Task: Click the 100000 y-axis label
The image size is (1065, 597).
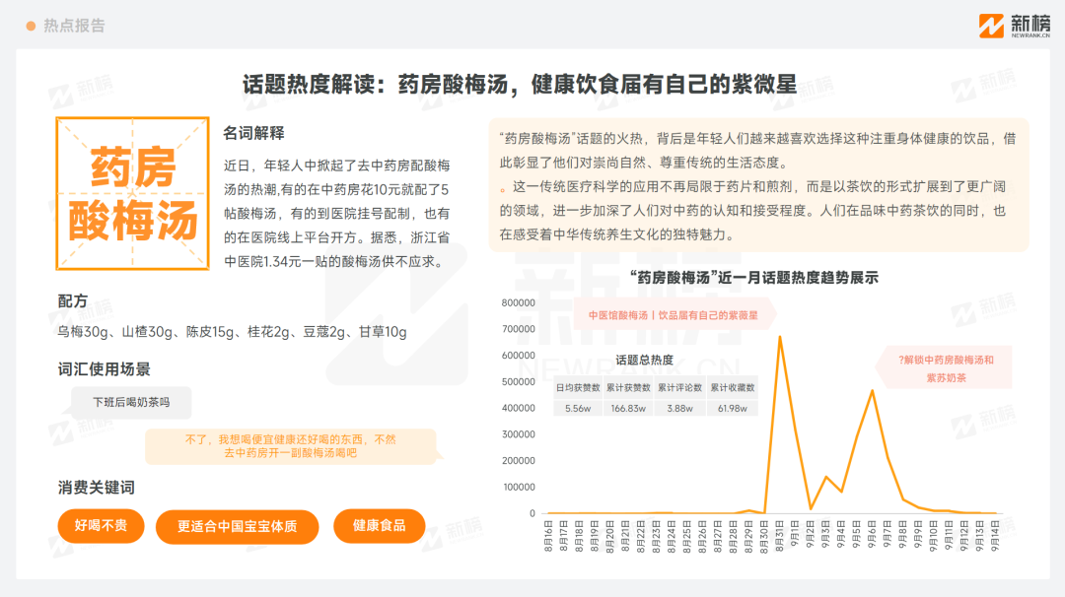Action: [519, 487]
